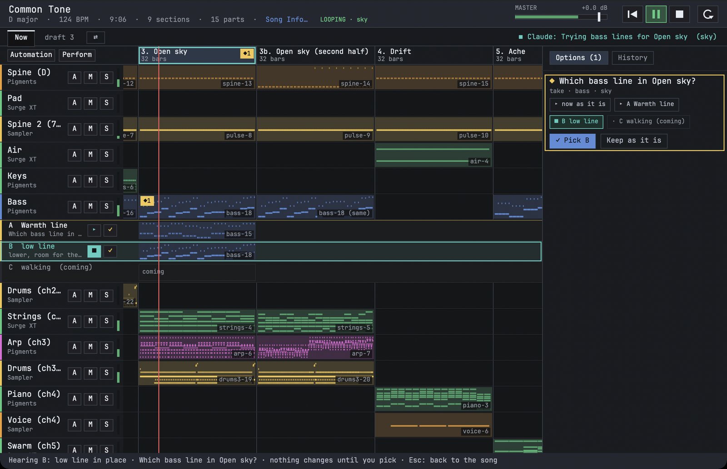Image resolution: width=727 pixels, height=469 pixels.
Task: Select the 'B low line' option chip
Action: point(576,121)
